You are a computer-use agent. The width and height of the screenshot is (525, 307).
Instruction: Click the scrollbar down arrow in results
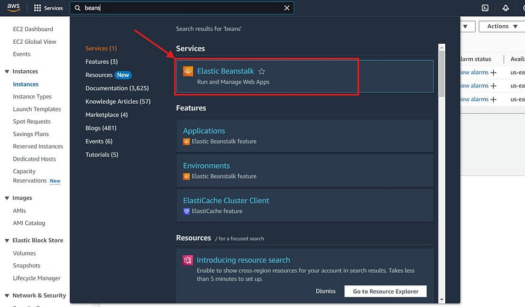[442, 300]
